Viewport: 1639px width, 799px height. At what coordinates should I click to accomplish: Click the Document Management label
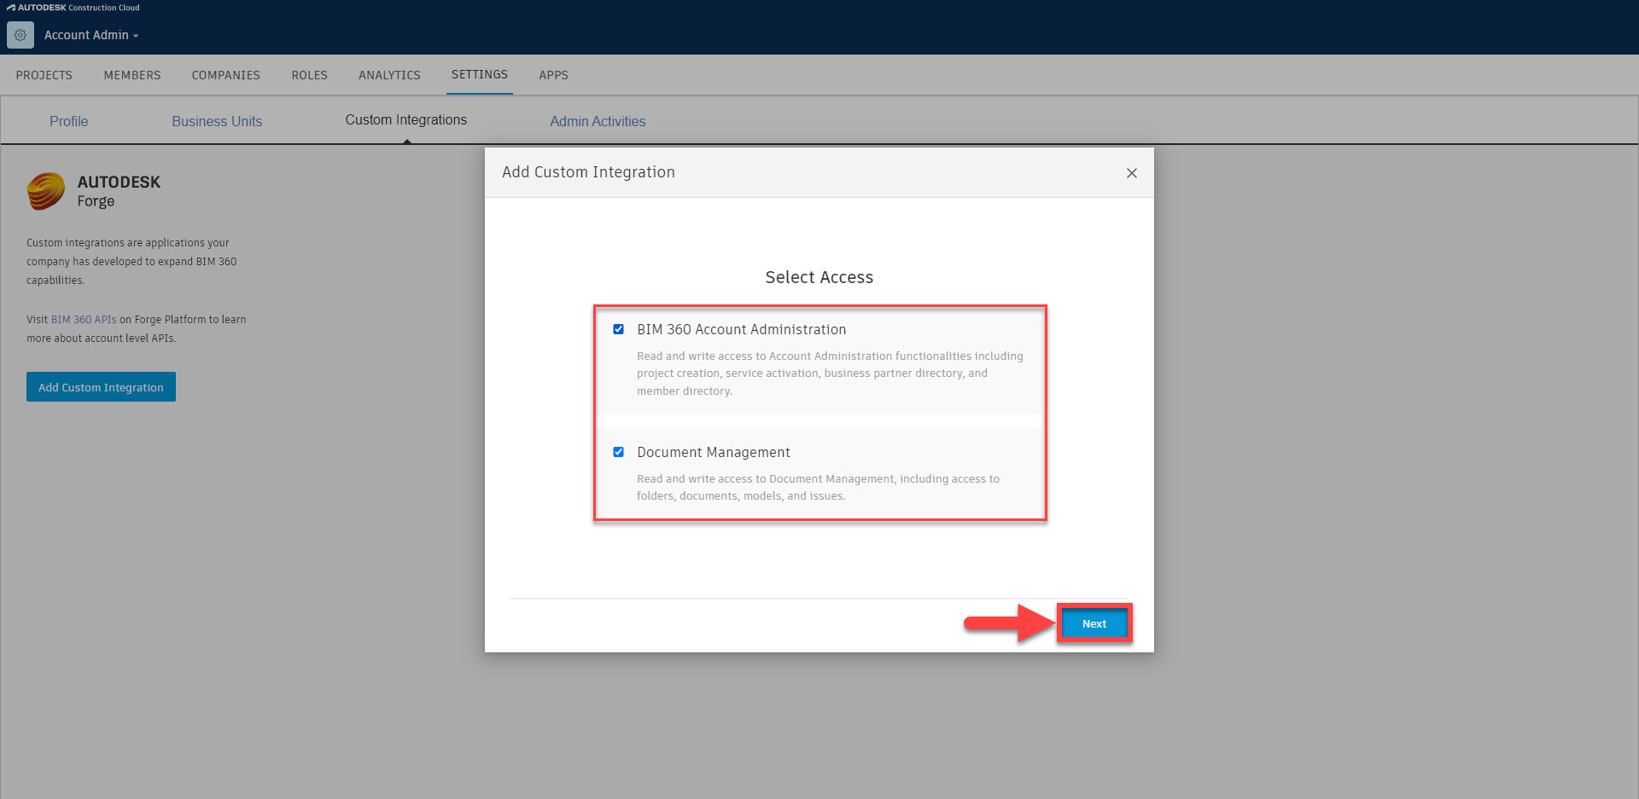click(x=714, y=452)
